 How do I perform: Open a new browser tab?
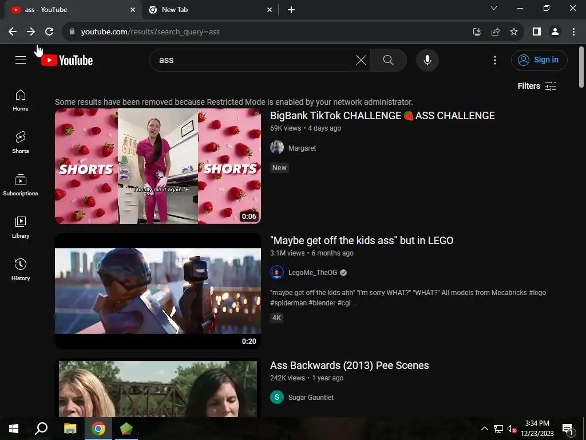pyautogui.click(x=291, y=10)
